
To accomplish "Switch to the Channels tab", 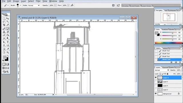I will point(165,68).
